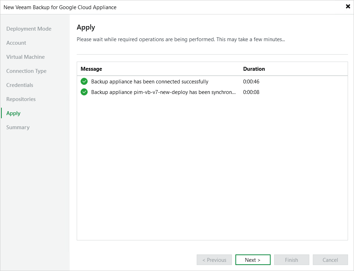Screen dimensions: 354x271
Task: Click the duration value 0:00:46
Action: (x=251, y=82)
